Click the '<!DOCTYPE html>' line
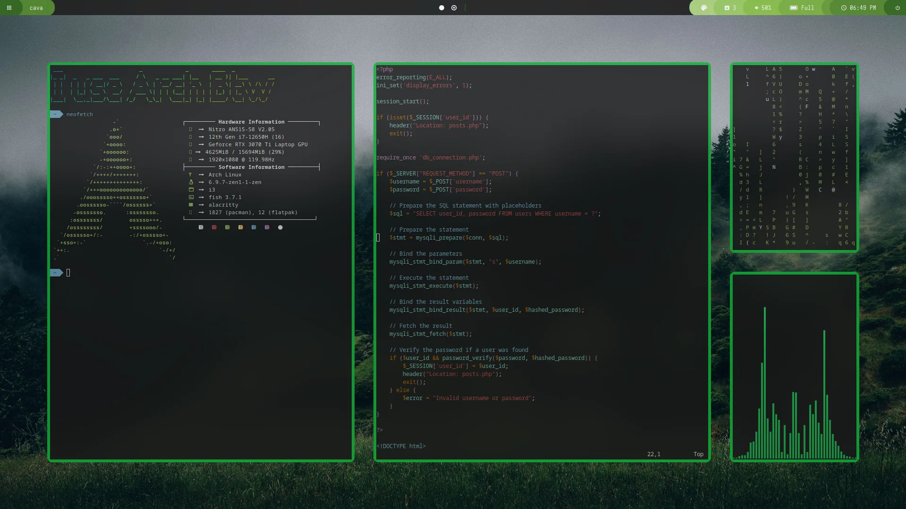The width and height of the screenshot is (906, 509). click(401, 446)
